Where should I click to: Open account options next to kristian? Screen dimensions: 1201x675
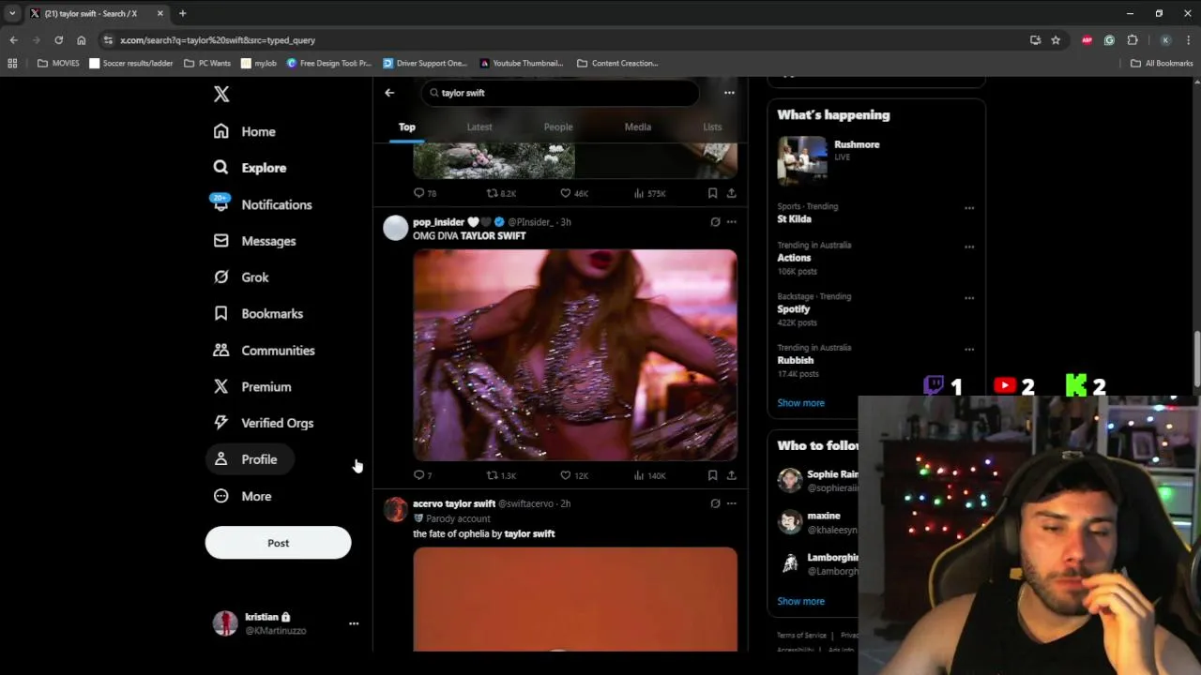354,623
